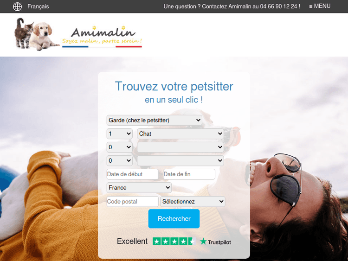Open the Sélectionnez city dropdown
Screen dimensions: 348x261
point(193,202)
